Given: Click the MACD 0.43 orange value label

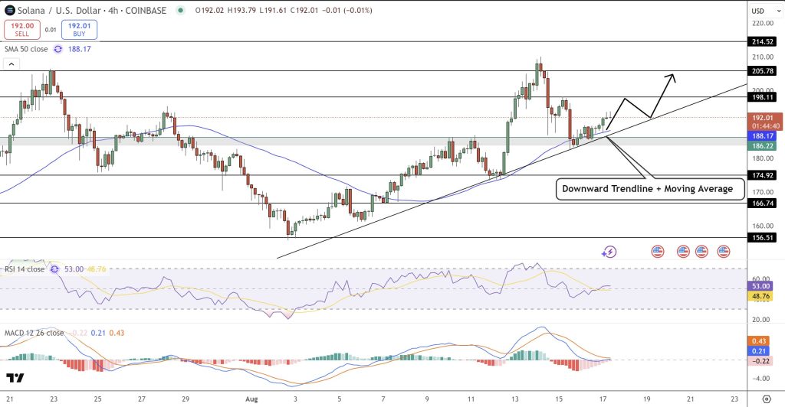Looking at the screenshot, I should 758,341.
